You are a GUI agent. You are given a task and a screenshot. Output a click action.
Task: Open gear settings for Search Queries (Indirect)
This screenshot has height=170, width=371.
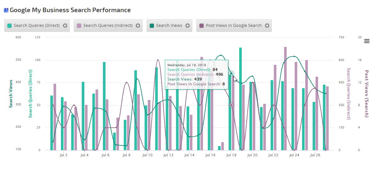(138, 26)
